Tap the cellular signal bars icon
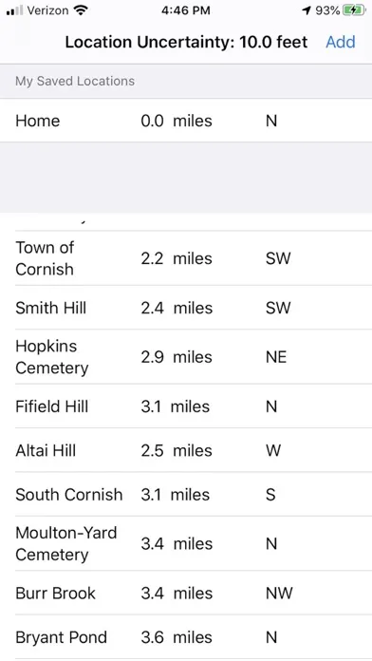Viewport: 372px width, 661px height. coord(15,10)
